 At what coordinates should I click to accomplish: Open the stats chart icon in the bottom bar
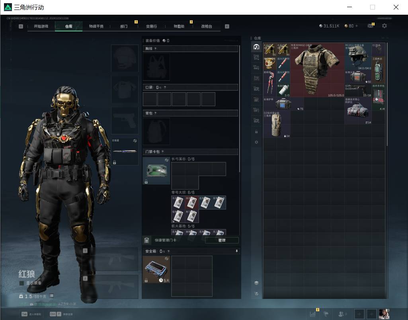[312, 314]
